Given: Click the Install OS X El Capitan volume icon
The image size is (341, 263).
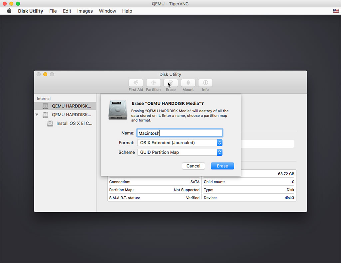Looking at the screenshot, I should click(50, 124).
